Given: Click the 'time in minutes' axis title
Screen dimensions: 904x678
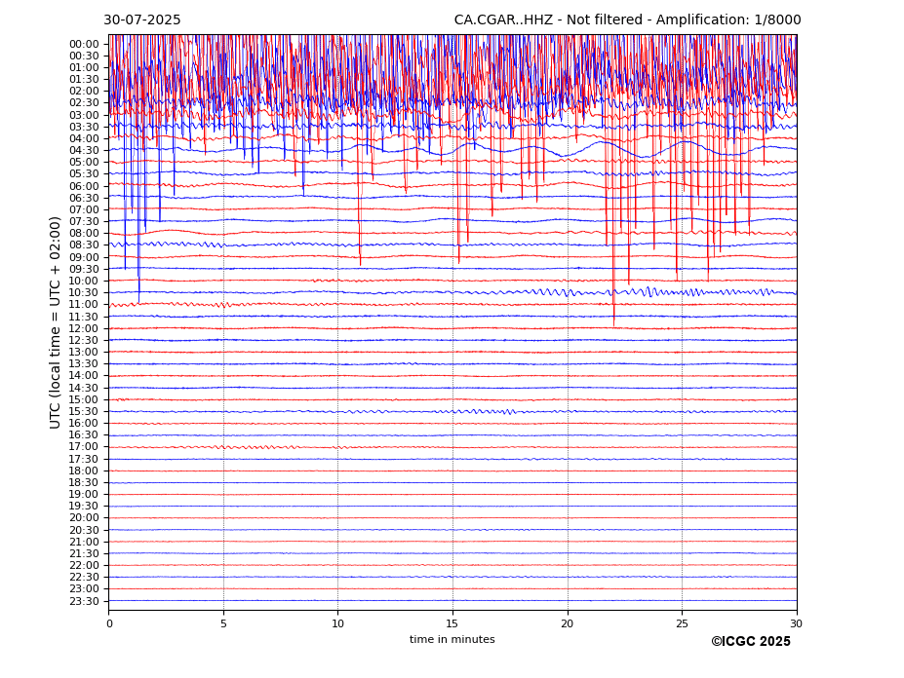Looking at the screenshot, I should click(x=452, y=639).
